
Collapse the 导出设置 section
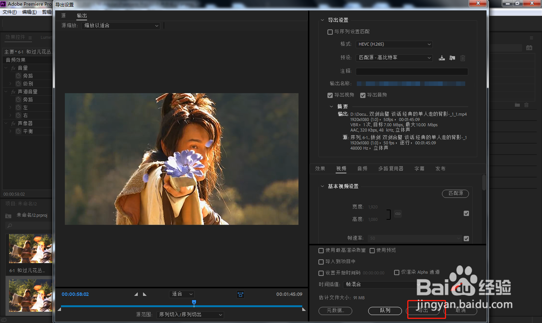(322, 20)
